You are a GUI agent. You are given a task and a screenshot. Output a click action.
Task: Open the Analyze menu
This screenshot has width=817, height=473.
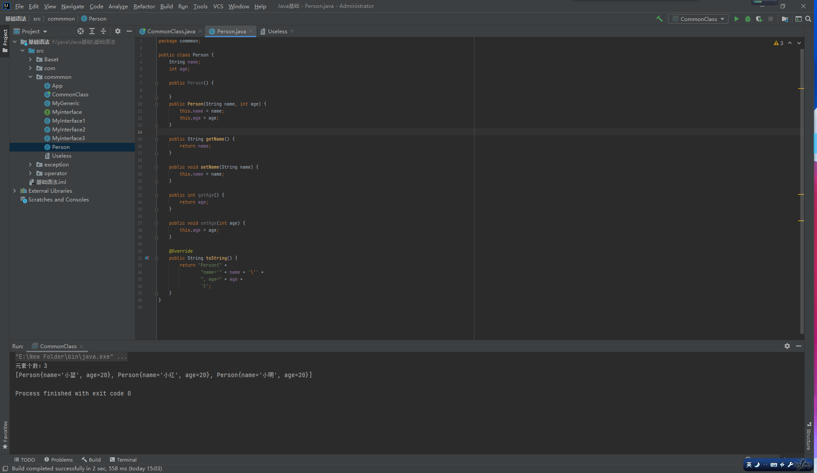[x=118, y=6]
